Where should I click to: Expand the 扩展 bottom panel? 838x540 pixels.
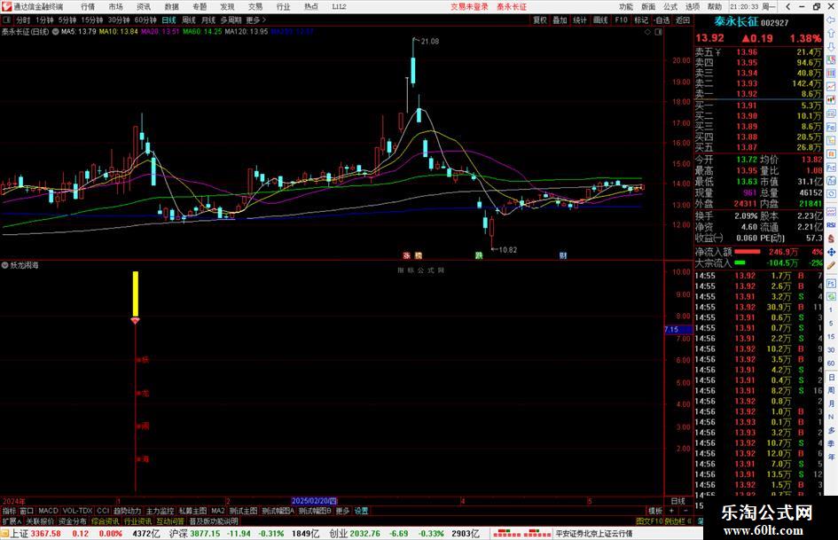(x=12, y=521)
